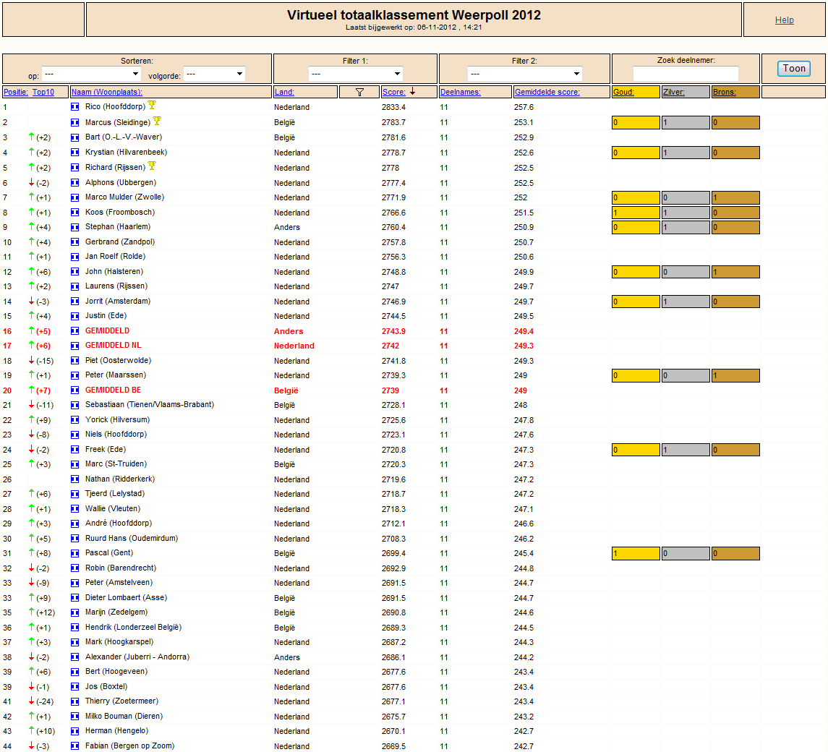Open the blue icon next to Piet (Oosterwolde)
This screenshot has height=752, width=828.
click(75, 361)
